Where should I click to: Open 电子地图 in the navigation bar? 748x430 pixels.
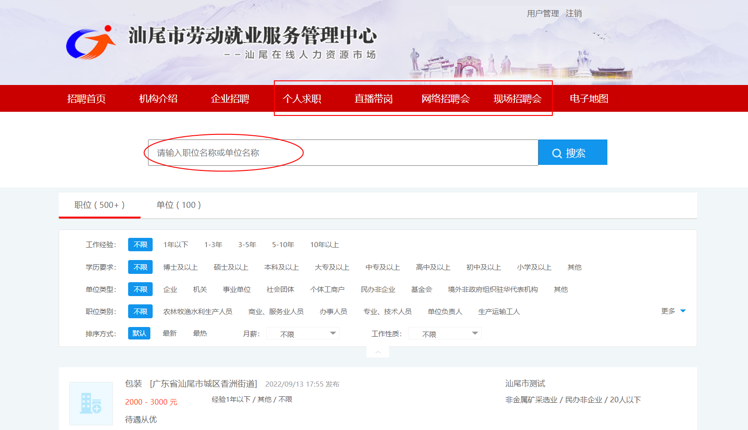[x=588, y=99]
